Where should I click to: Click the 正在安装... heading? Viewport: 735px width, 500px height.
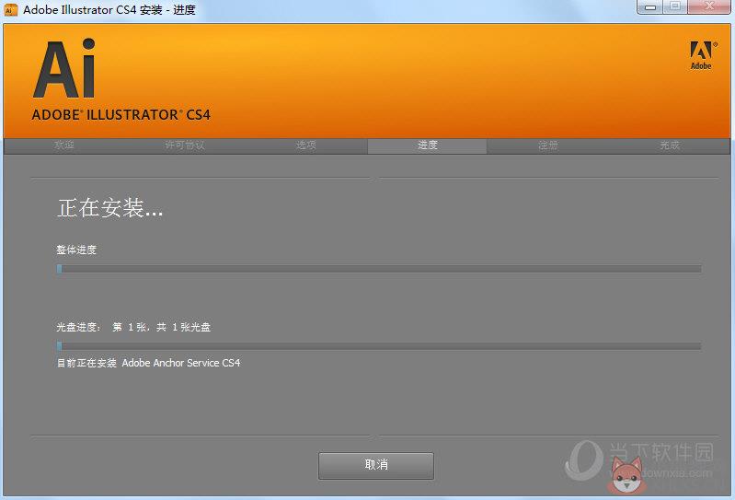(109, 208)
